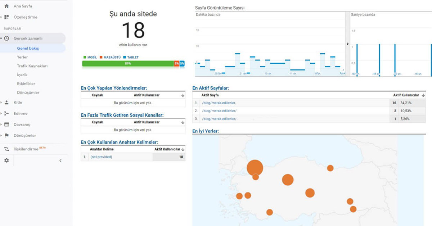This screenshot has width=432, height=226.
Task: Click the Özelleştirme dashboard icon
Action: tap(6, 17)
